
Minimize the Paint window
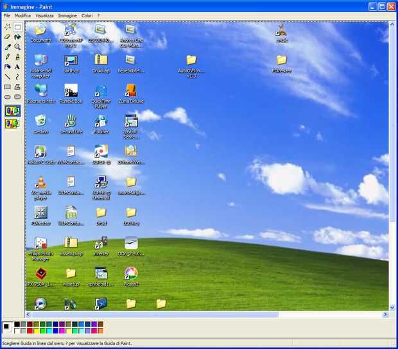click(372, 6)
